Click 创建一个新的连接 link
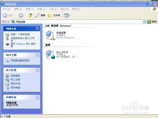The image size is (158, 118). pos(20,34)
